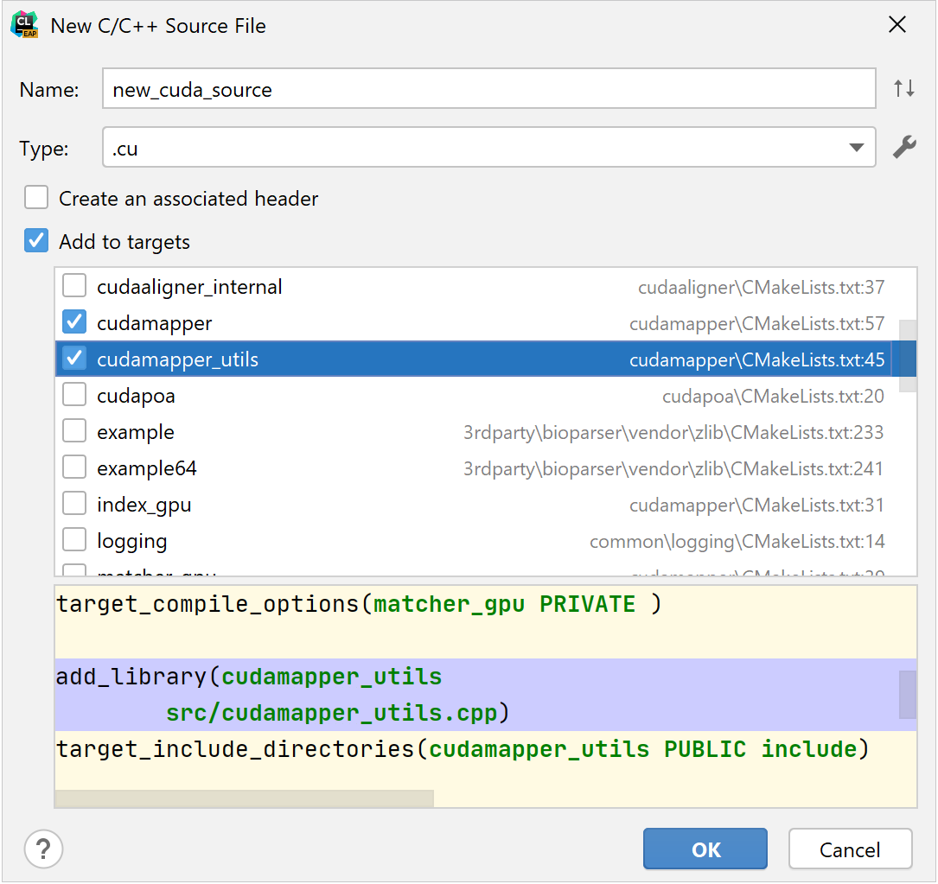Click the CLion EAP application logo
Image resolution: width=938 pixels, height=884 pixels.
click(24, 25)
